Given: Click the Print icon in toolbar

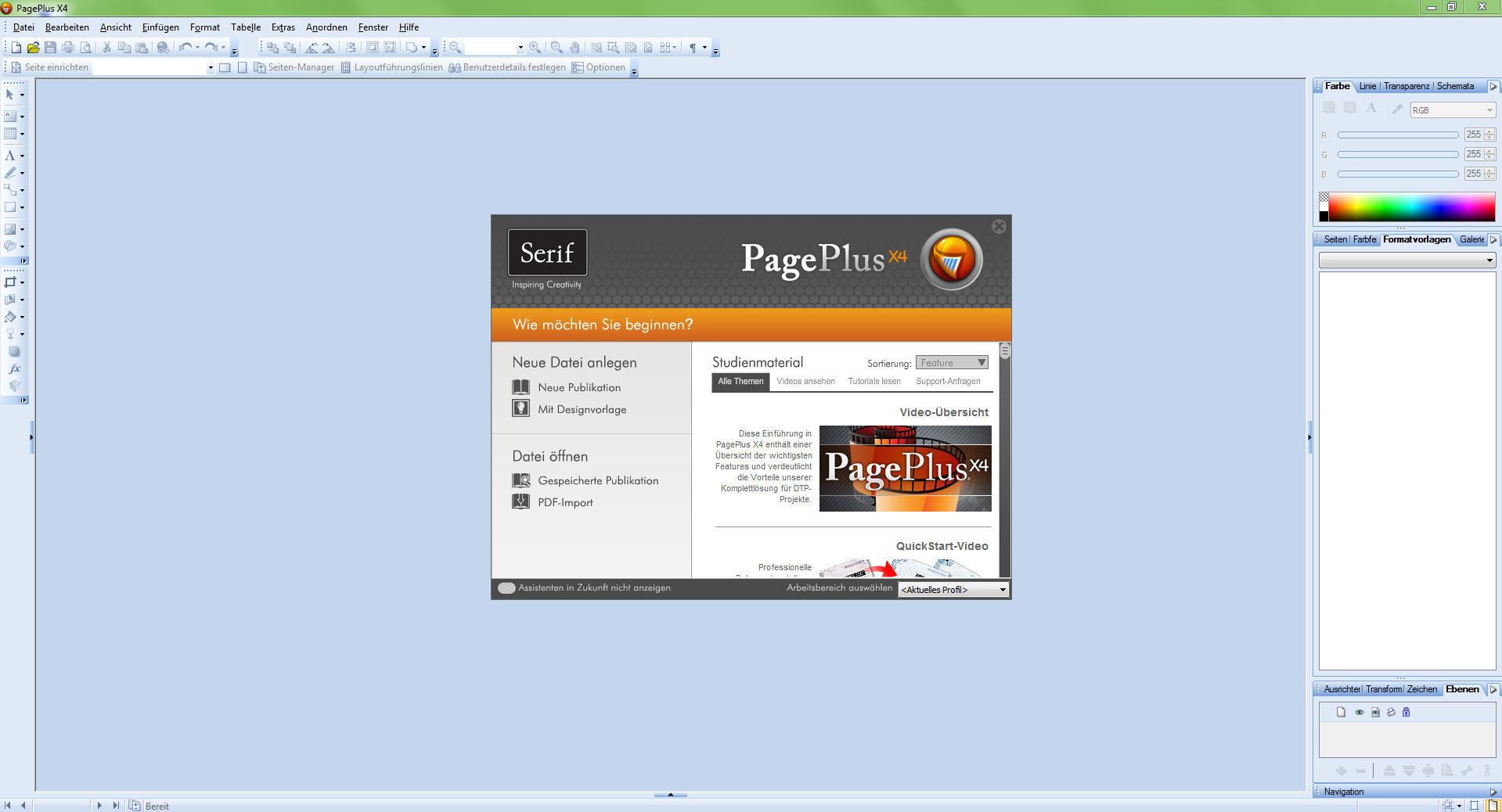Looking at the screenshot, I should (x=68, y=48).
